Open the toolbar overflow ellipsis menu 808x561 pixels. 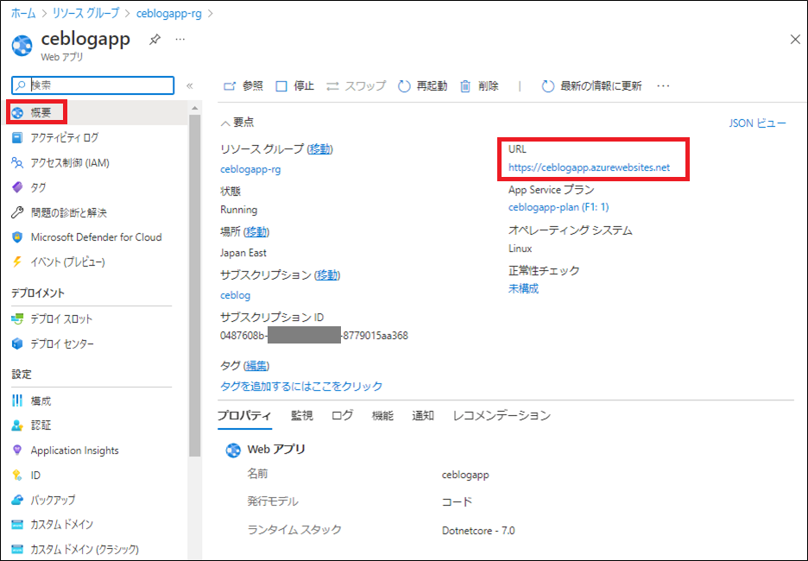pos(663,86)
